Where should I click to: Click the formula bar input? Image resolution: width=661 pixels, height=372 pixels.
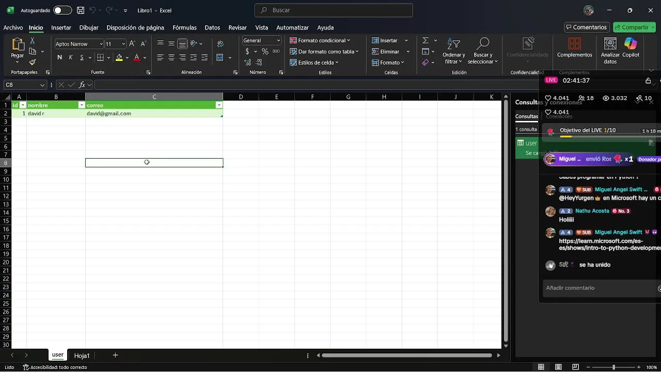tap(315, 85)
